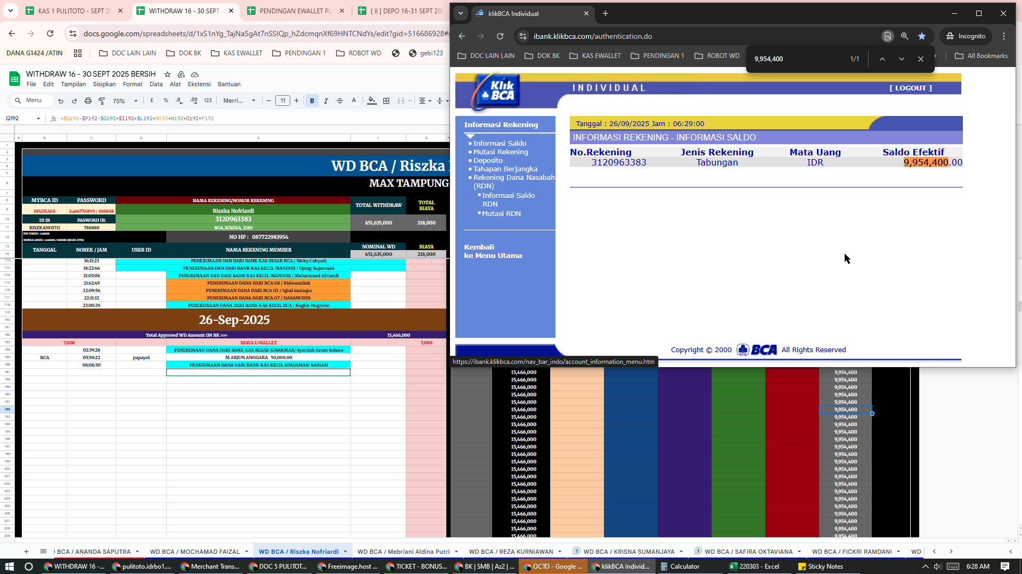Open Deposito link in KlikBCA

tap(488, 161)
